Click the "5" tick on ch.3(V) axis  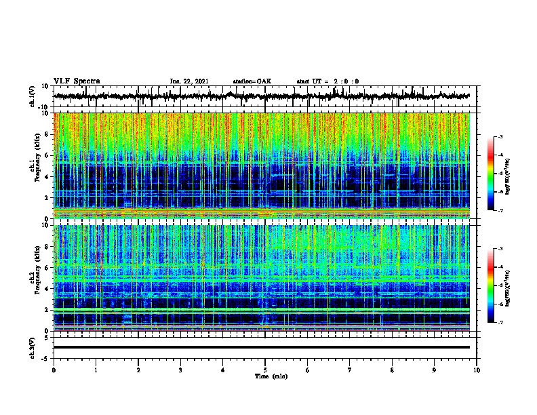click(47, 337)
